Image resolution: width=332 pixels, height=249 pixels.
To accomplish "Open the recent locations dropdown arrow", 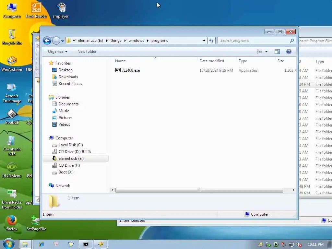I will click(63, 41).
